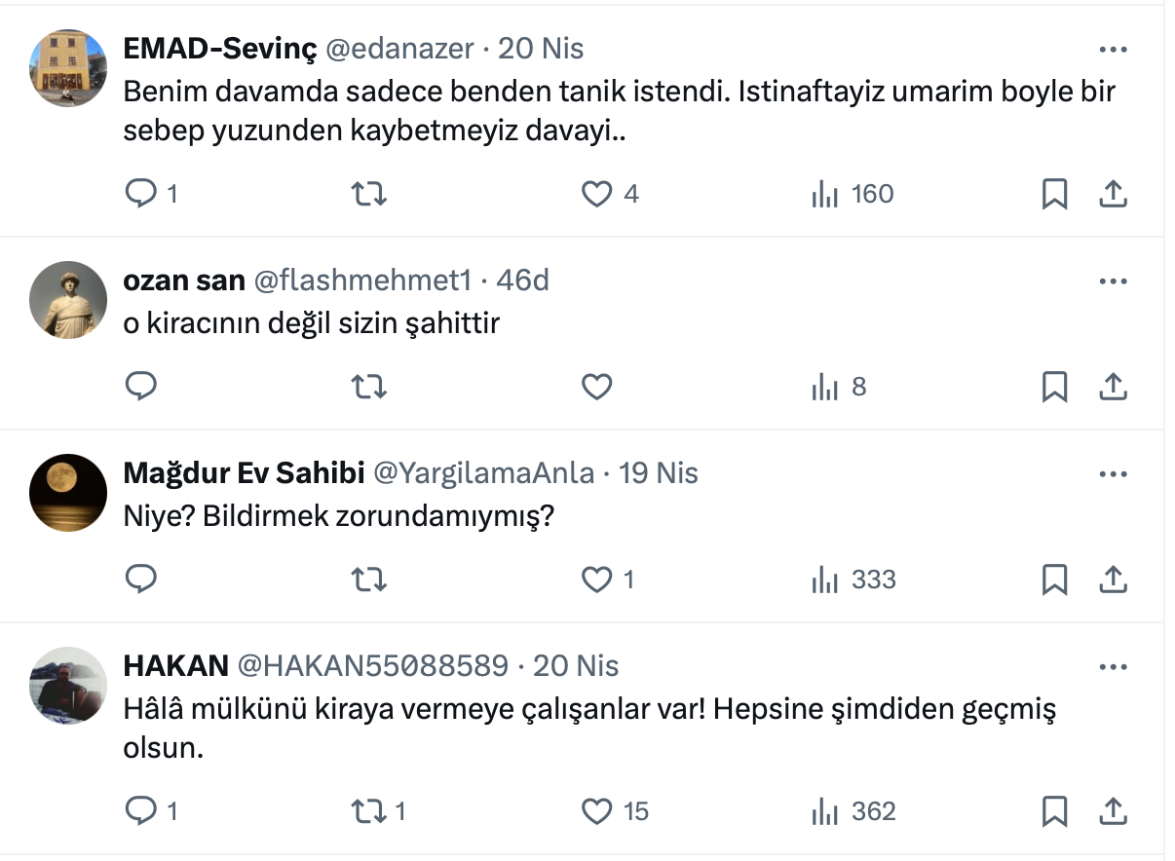Share HAKAN's tweet via share icon
Viewport: 1175px width, 861px height.
(1113, 811)
